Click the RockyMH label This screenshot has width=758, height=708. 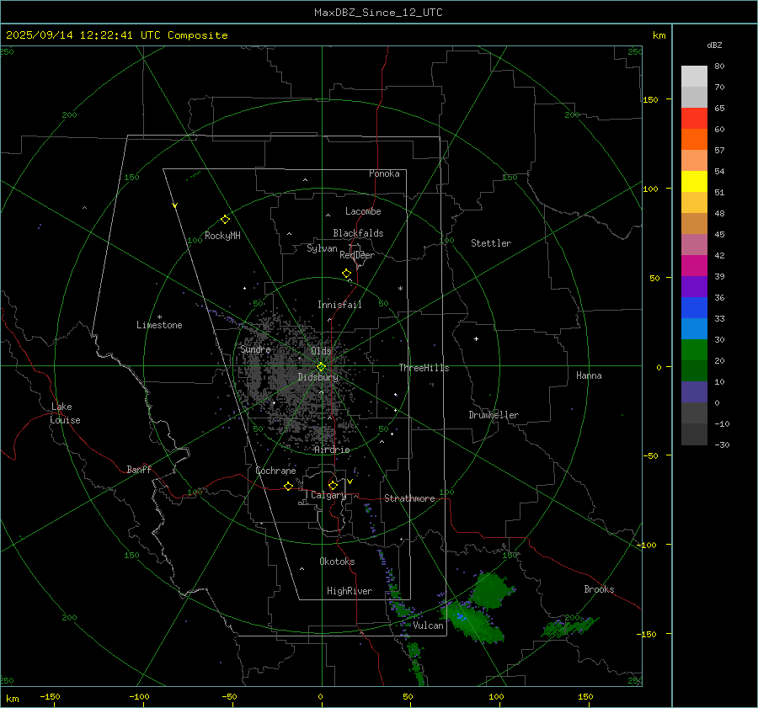coord(222,236)
